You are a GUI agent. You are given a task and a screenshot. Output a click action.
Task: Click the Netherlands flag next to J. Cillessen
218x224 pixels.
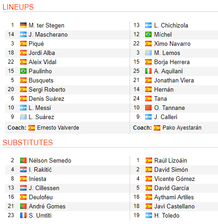click(x=23, y=188)
